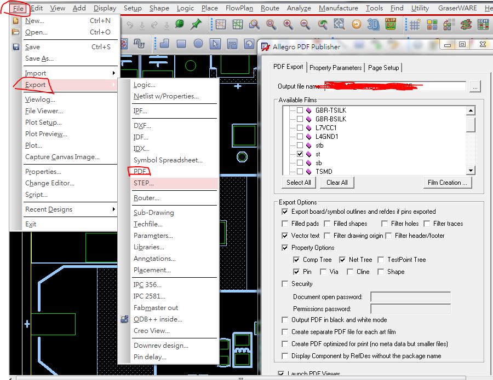Viewport: 493px width, 380px height.
Task: Click the Film Creation... button
Action: click(447, 183)
